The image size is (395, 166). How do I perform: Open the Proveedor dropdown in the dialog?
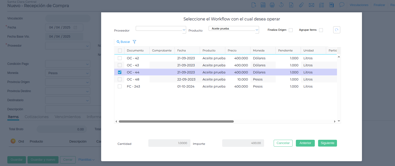click(161, 29)
